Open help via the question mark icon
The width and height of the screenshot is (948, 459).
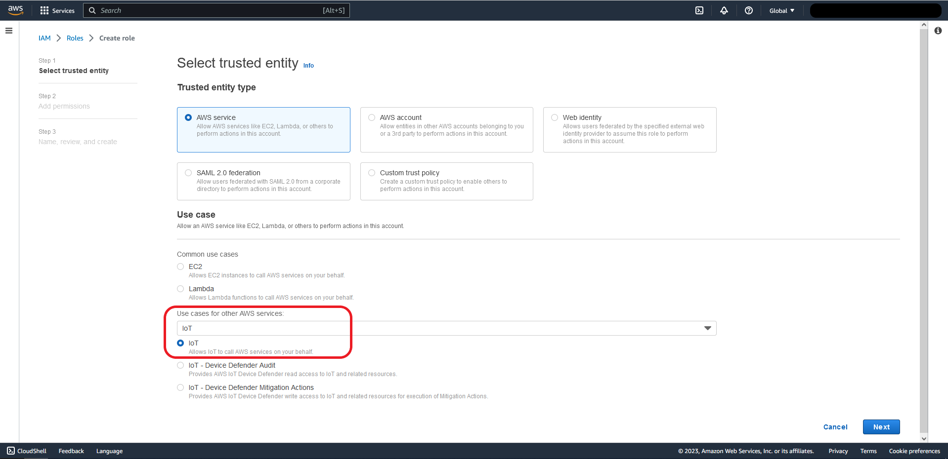tap(748, 10)
